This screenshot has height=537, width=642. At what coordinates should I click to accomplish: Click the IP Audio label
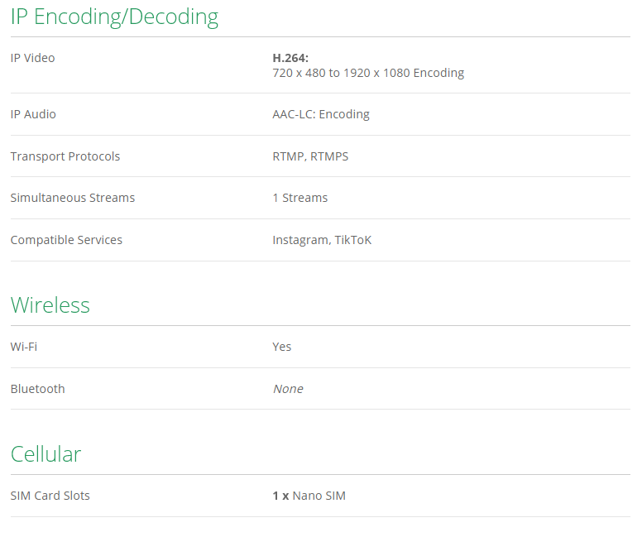tap(33, 114)
